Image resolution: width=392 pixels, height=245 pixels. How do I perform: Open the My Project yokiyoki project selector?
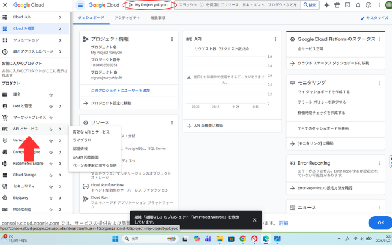tap(149, 5)
